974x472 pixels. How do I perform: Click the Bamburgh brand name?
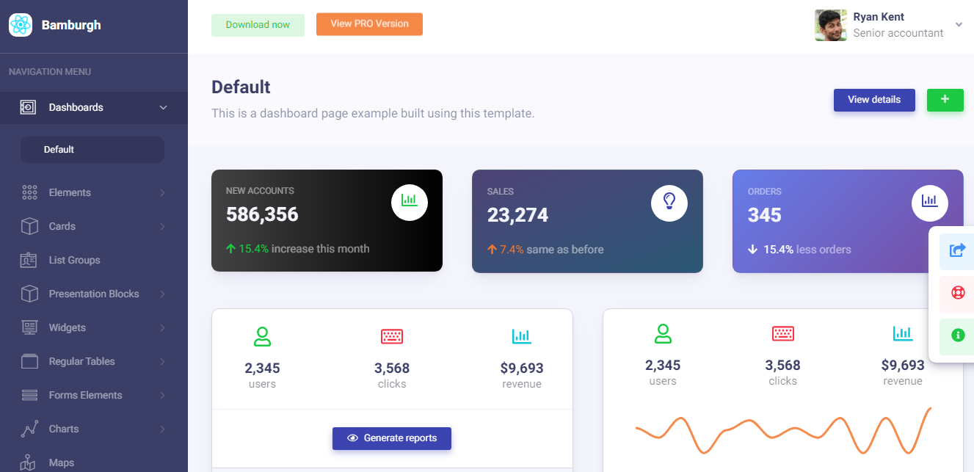pos(71,25)
